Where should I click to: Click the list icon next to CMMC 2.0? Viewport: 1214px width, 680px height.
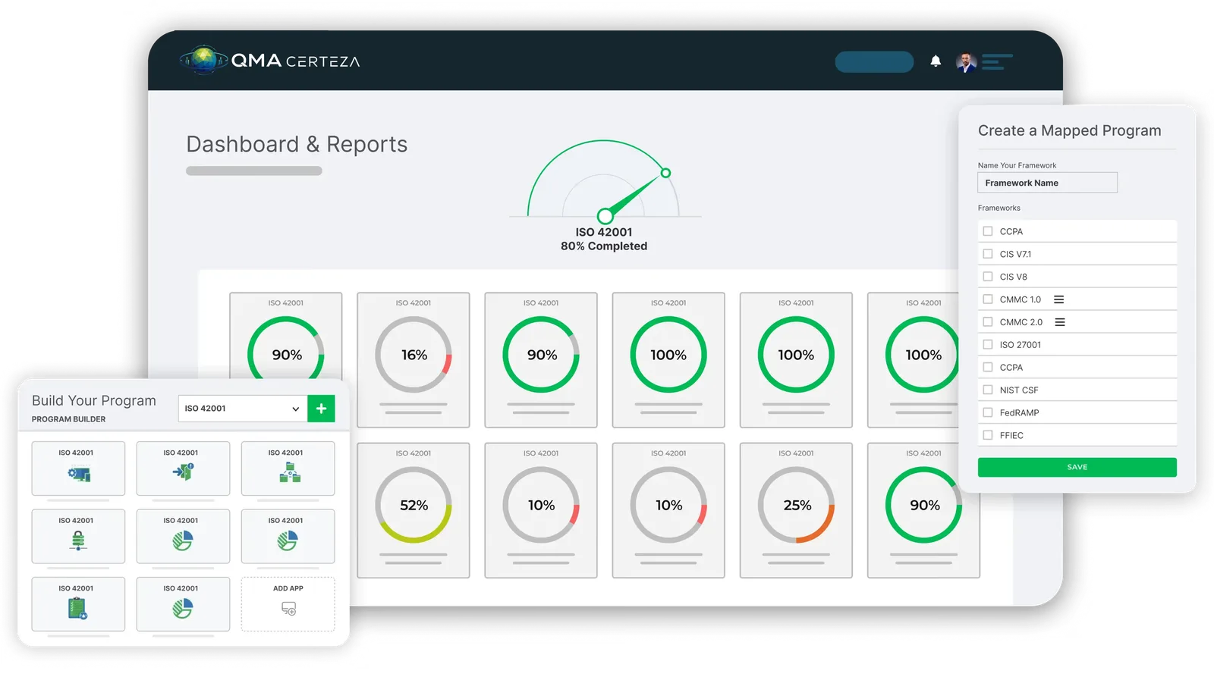tap(1060, 322)
